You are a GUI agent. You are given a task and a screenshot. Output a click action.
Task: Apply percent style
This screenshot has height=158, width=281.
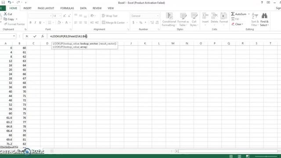(x=141, y=22)
